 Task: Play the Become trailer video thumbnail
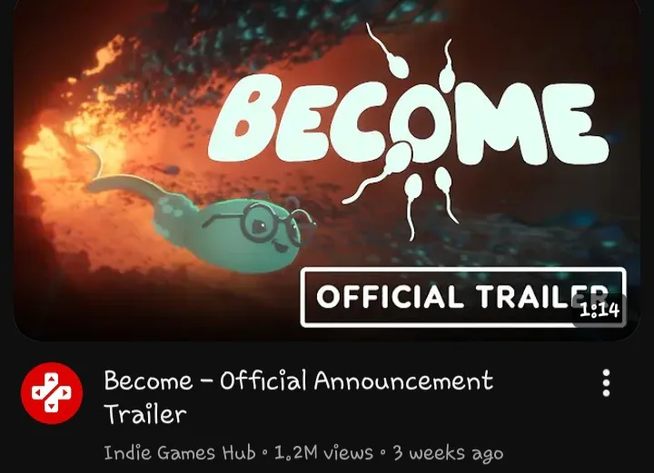(327, 170)
